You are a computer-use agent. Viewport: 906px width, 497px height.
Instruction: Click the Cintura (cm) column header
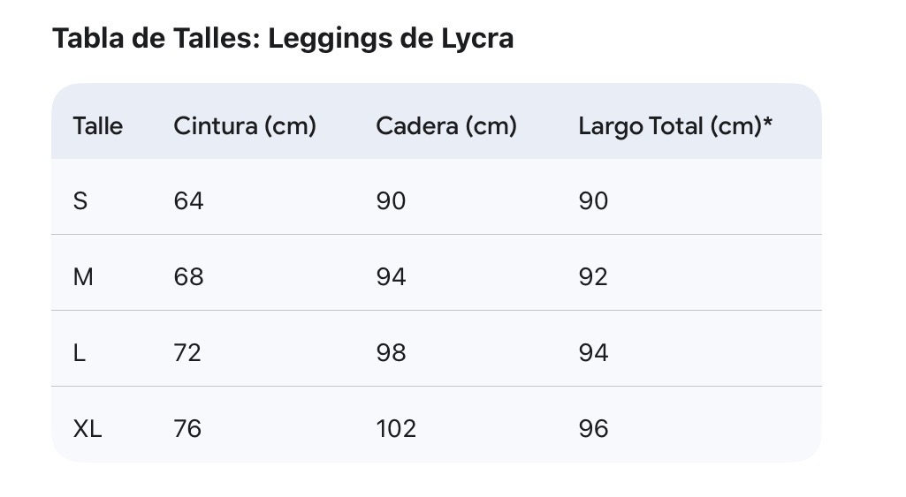click(x=245, y=125)
